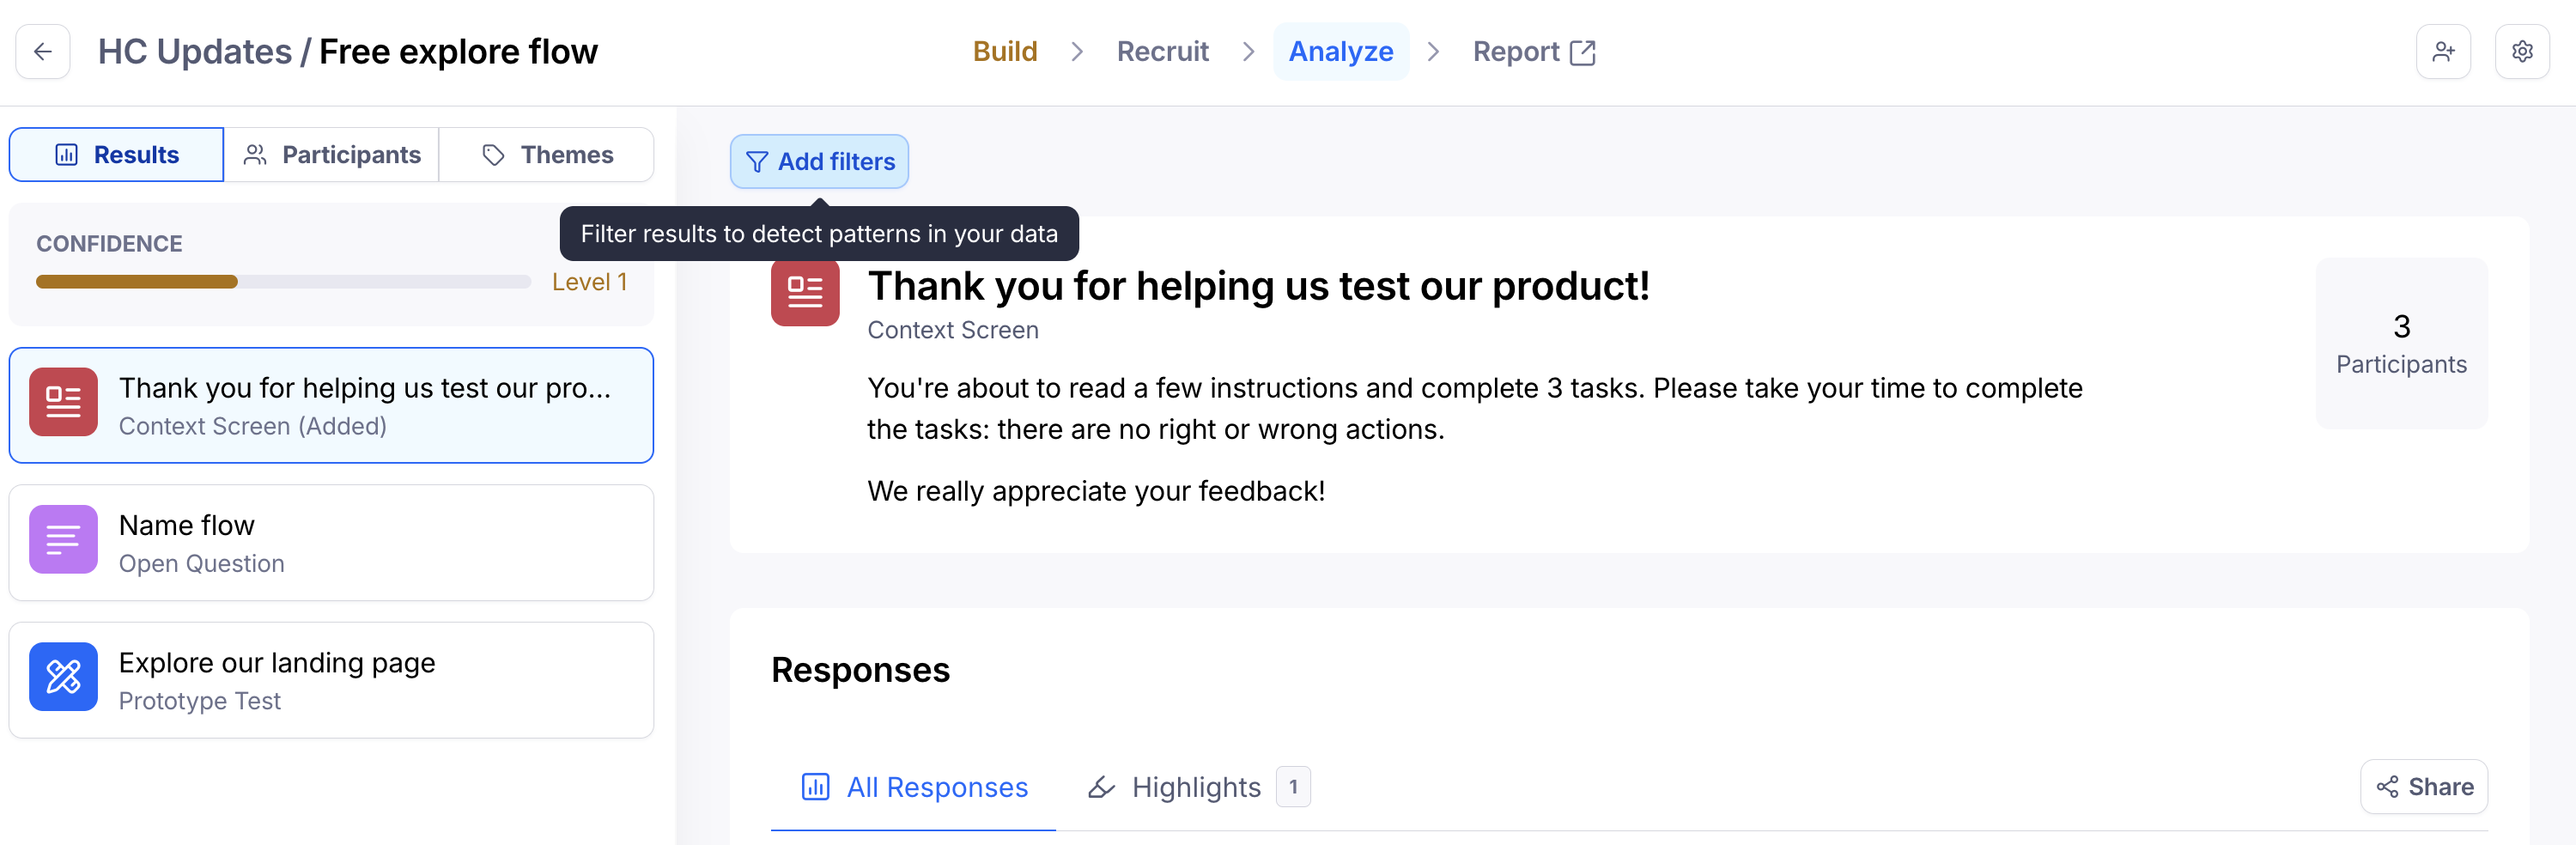Select the Name flow block
The image size is (2576, 845).
coord(331,543)
